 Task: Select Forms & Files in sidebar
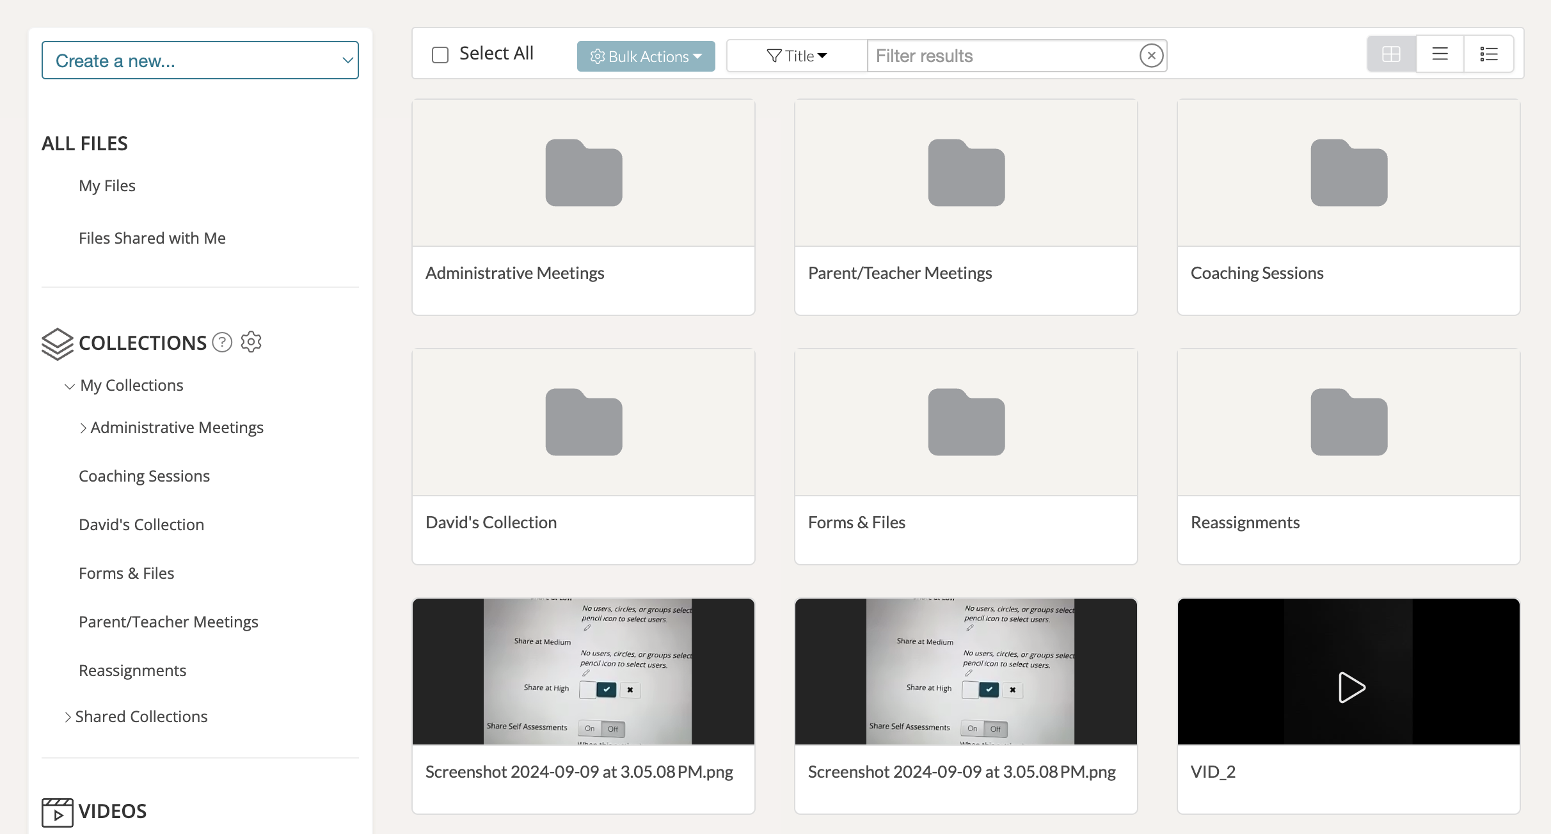pyautogui.click(x=127, y=574)
